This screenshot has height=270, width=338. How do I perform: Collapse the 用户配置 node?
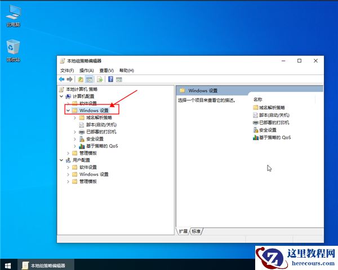click(61, 160)
